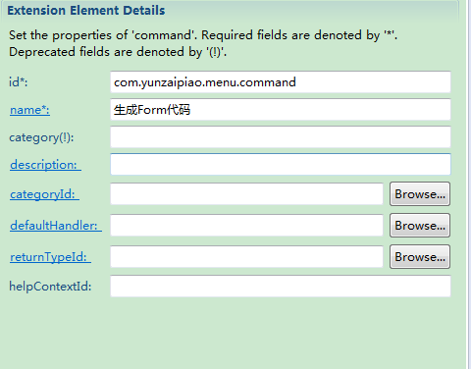Focus the categoryId input box
The width and height of the screenshot is (471, 369).
pos(246,194)
